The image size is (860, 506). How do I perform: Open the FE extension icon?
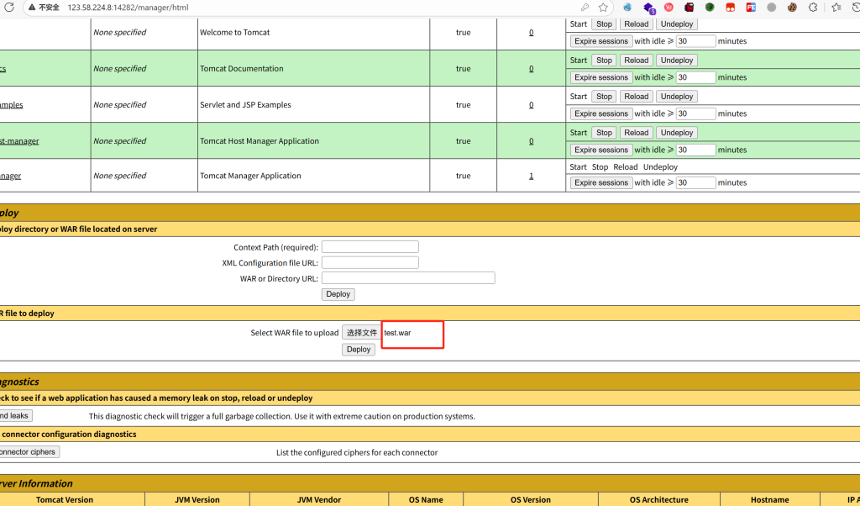(751, 7)
